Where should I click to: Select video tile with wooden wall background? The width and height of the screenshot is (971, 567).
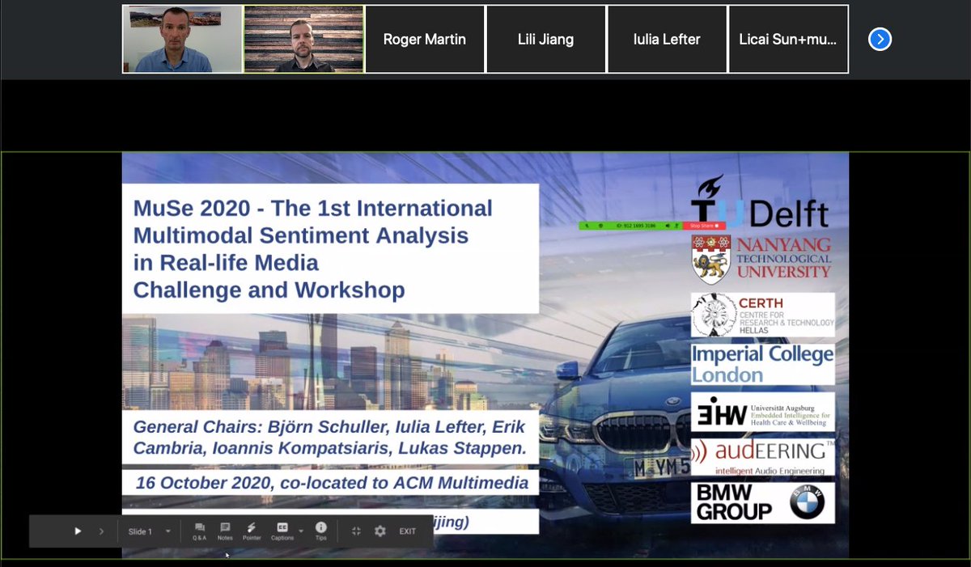tap(303, 39)
